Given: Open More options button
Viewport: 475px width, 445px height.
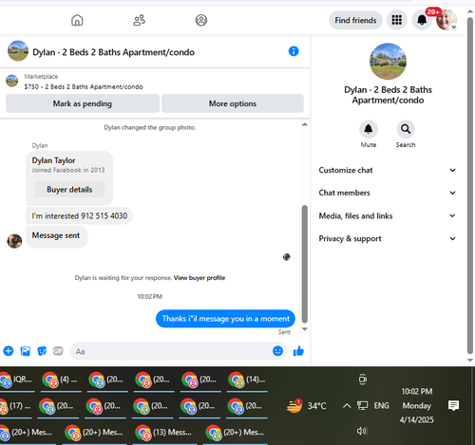Looking at the screenshot, I should 233,103.
